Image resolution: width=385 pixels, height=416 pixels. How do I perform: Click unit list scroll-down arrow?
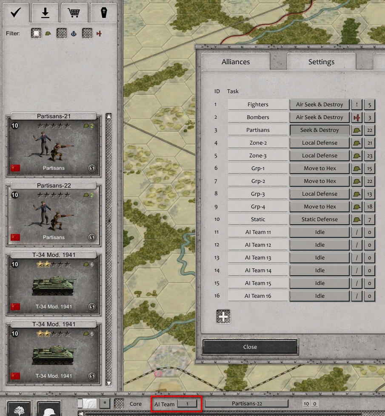click(108, 383)
